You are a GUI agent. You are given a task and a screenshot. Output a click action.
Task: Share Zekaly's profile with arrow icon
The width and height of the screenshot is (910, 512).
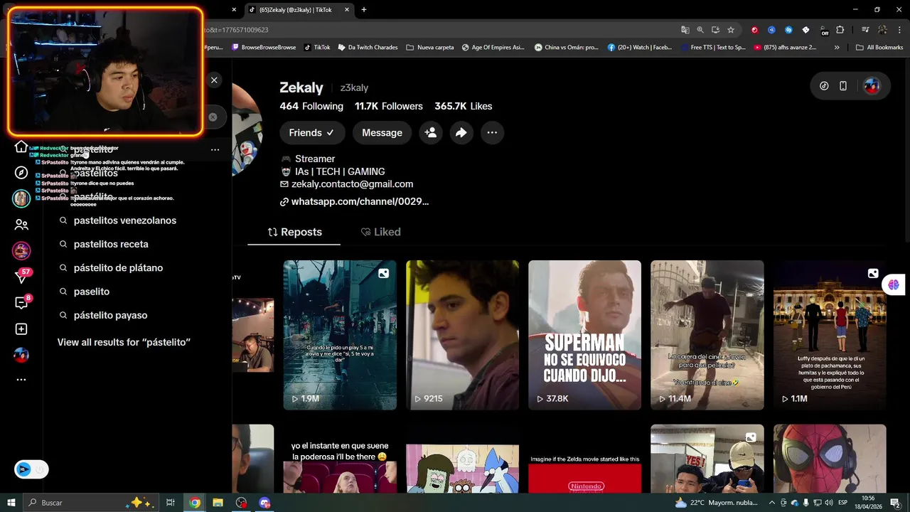click(461, 132)
